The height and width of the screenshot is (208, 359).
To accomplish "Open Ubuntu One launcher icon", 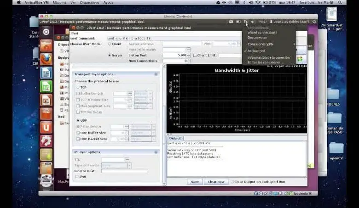I will pos(46,127).
